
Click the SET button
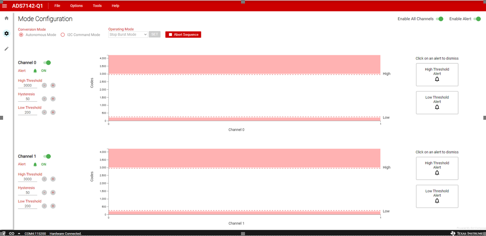click(x=155, y=34)
